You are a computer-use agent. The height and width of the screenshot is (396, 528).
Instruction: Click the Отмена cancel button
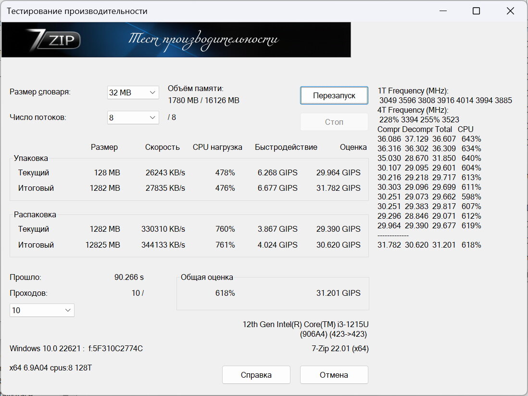(334, 375)
